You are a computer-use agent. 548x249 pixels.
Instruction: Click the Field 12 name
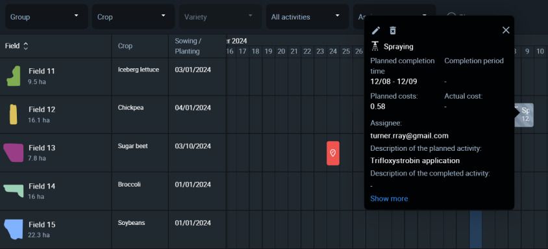42,109
